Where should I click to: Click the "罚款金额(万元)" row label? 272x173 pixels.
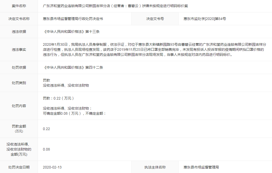pos(19,129)
